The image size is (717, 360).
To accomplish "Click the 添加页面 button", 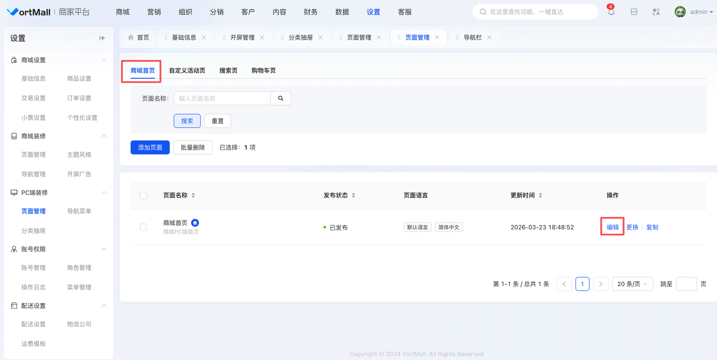I will click(150, 147).
